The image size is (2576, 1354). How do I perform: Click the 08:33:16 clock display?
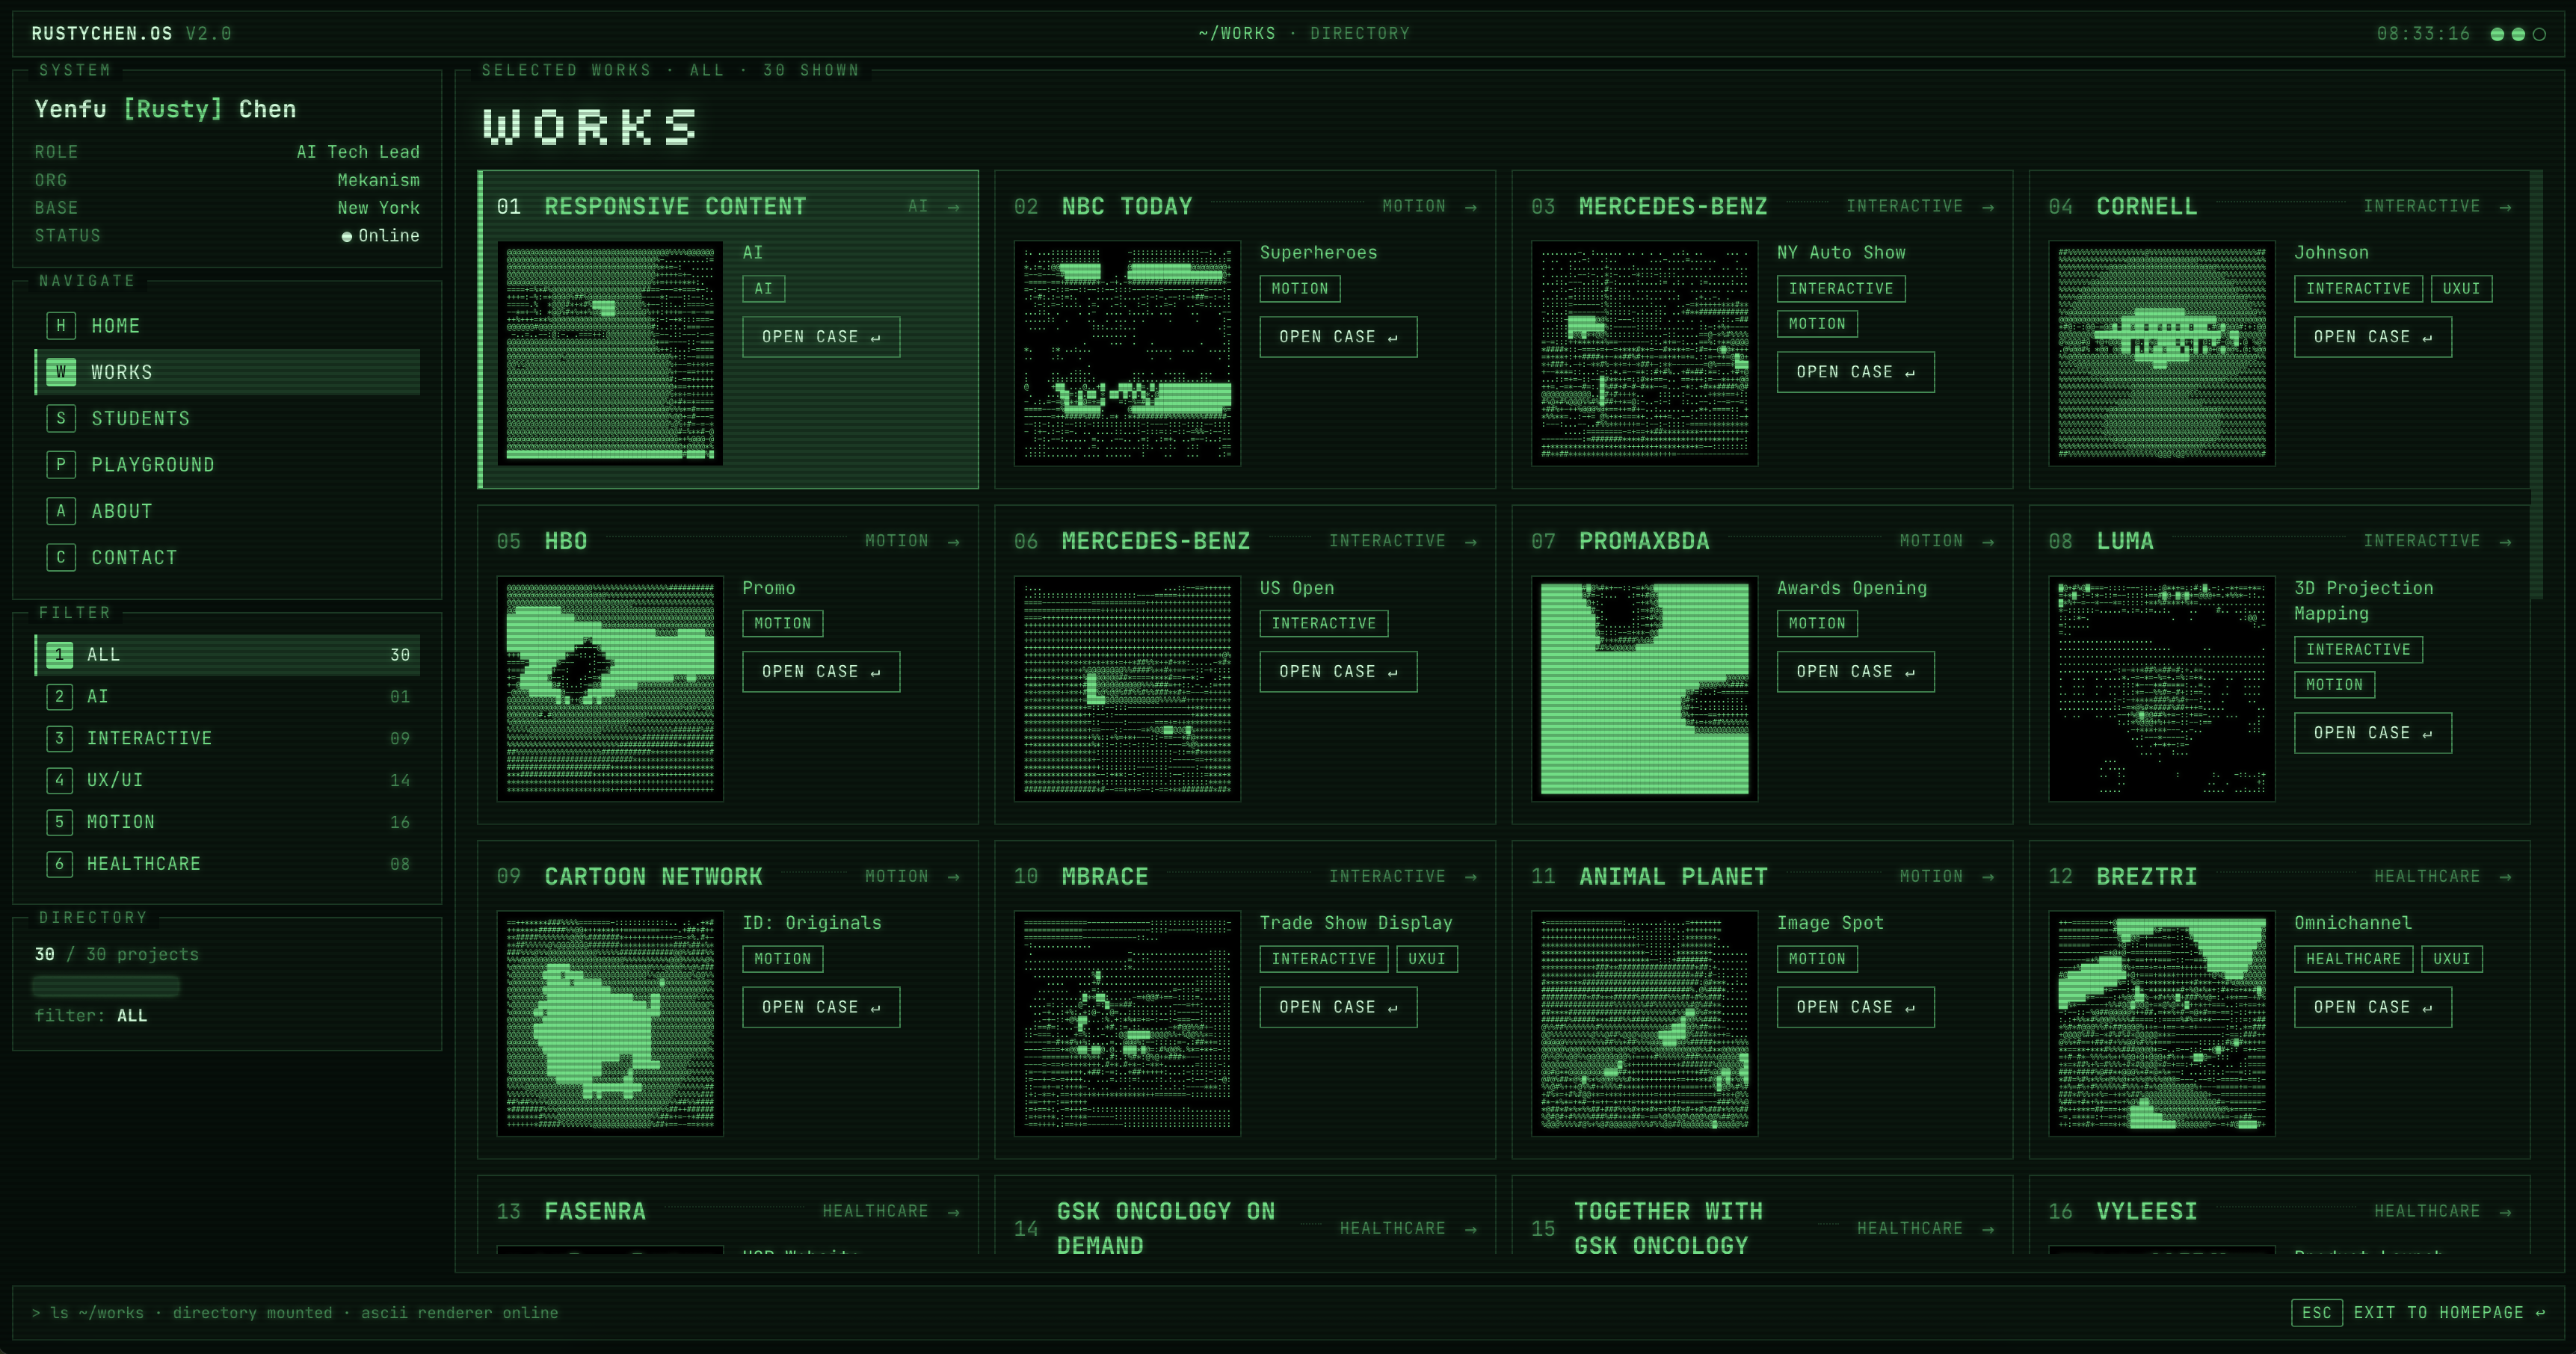pos(2423,33)
